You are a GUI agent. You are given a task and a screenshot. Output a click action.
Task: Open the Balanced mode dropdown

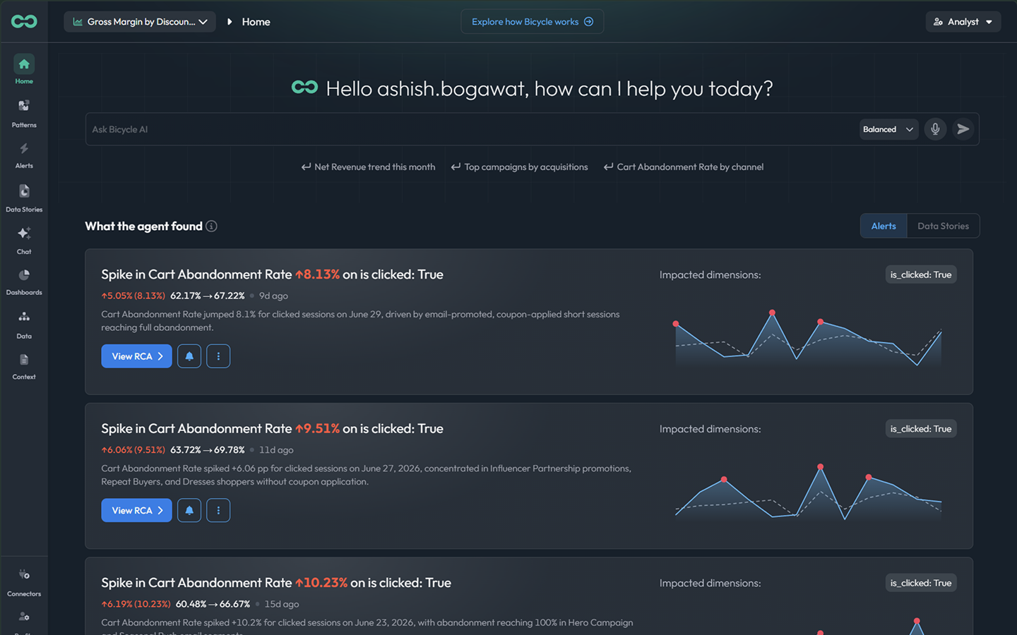tap(888, 129)
